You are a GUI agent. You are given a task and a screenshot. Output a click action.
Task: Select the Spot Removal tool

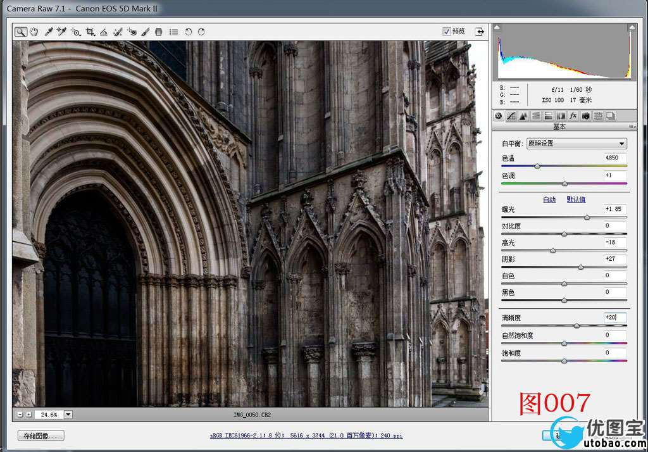(118, 32)
